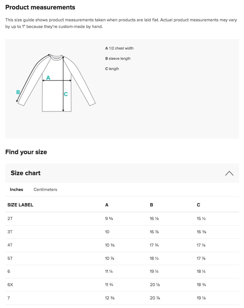Click the teal C length marker
The height and width of the screenshot is (308, 244).
66,94
